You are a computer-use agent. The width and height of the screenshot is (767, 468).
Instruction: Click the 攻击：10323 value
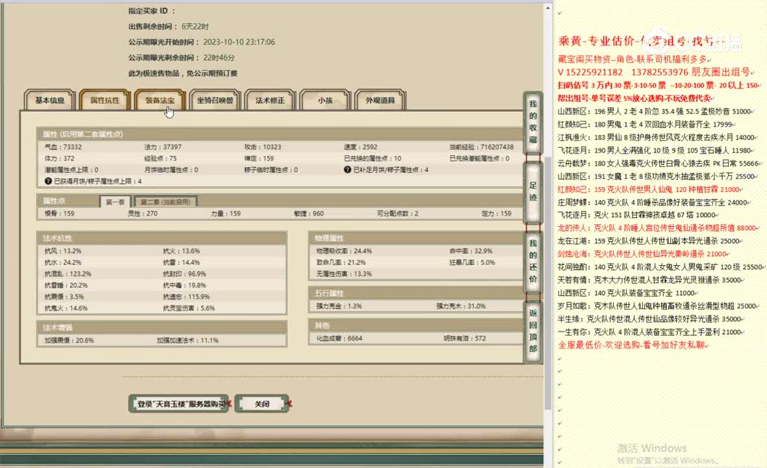click(263, 147)
